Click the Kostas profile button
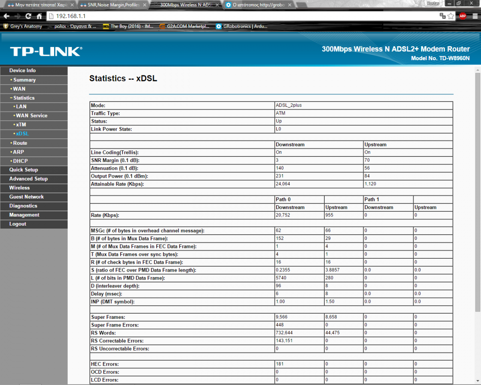The image size is (481, 385). [x=432, y=3]
